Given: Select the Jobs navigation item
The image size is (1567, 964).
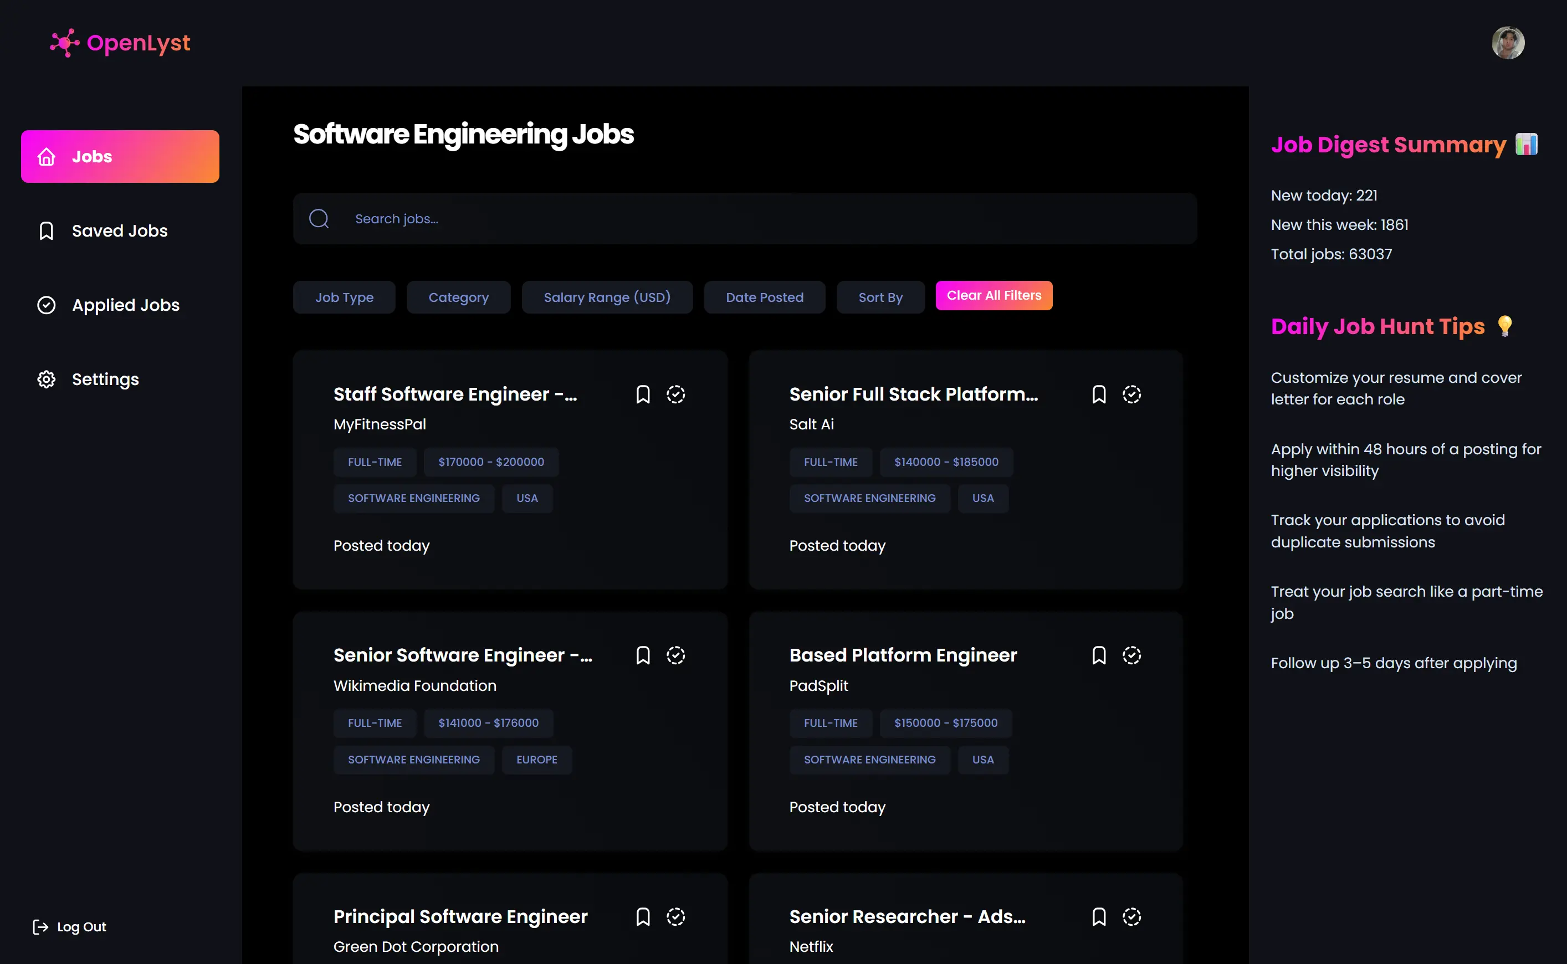Looking at the screenshot, I should [x=92, y=156].
